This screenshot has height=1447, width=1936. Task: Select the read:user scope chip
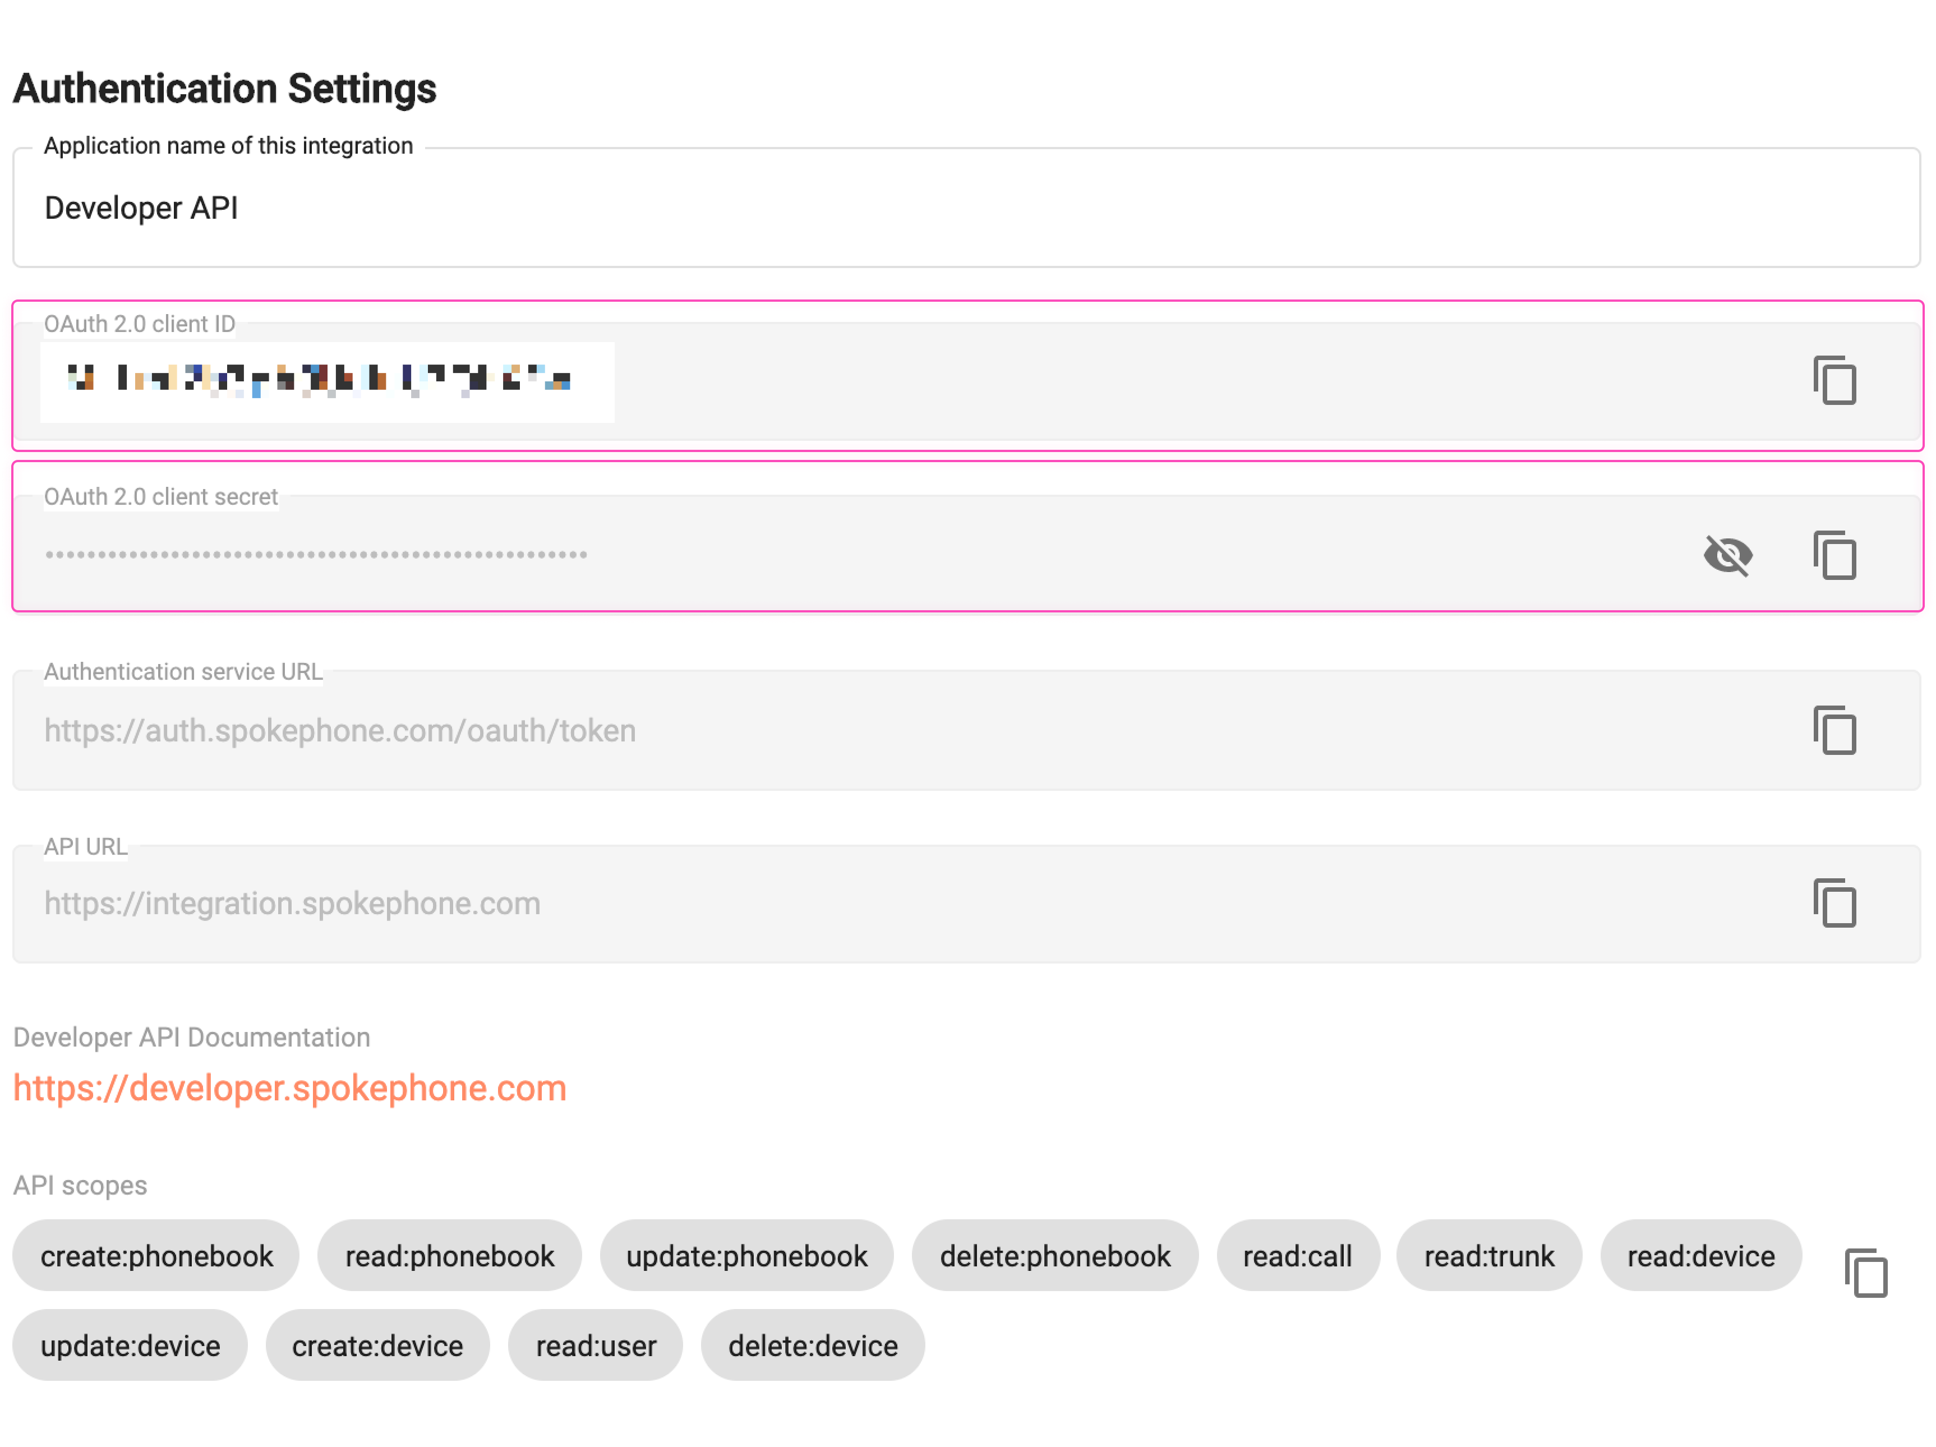point(595,1345)
